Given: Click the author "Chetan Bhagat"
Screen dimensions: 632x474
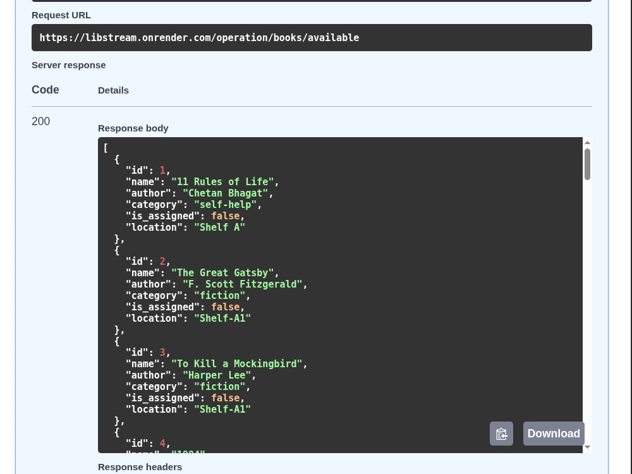Looking at the screenshot, I should [x=226, y=193].
